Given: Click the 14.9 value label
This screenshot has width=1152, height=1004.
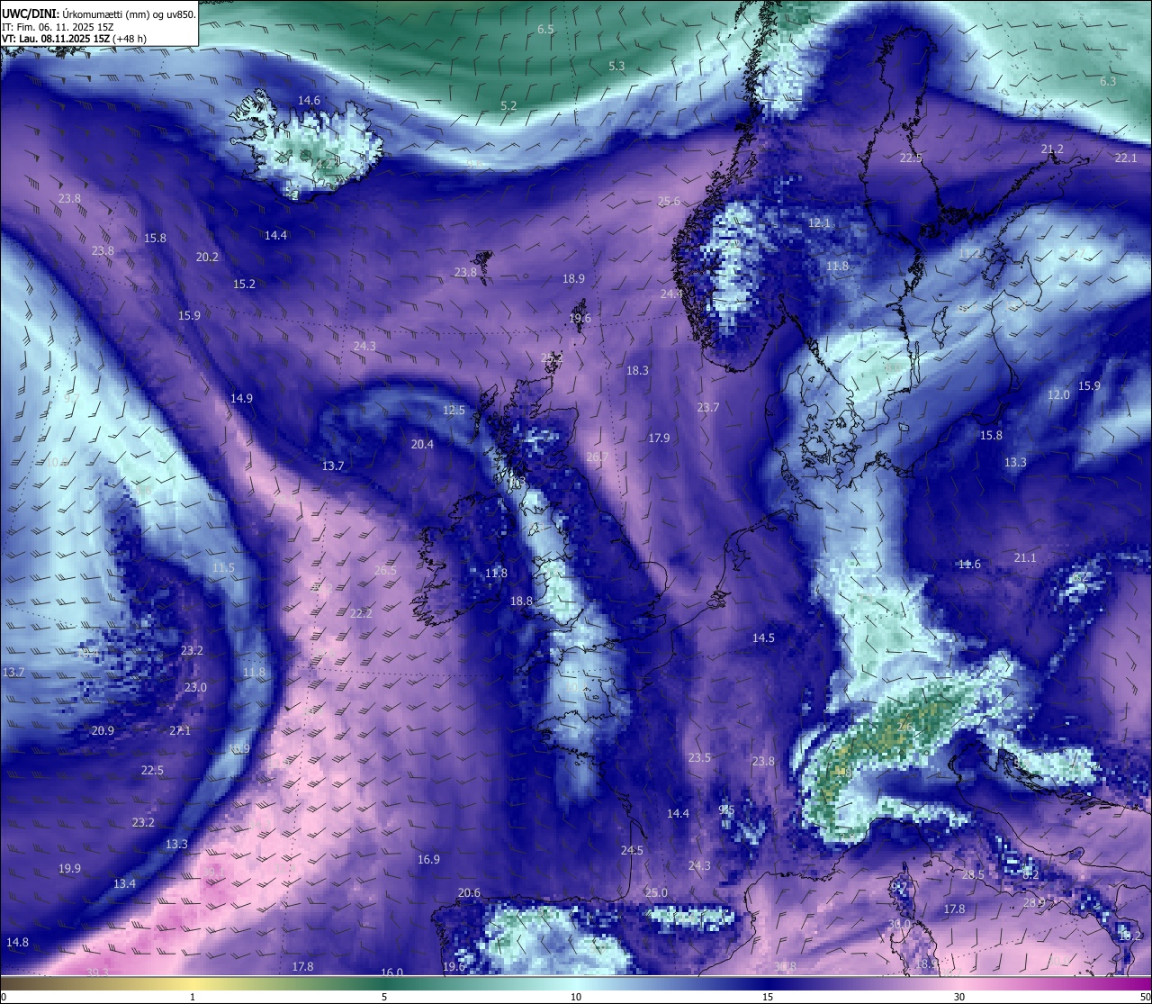Looking at the screenshot, I should coord(241,398).
